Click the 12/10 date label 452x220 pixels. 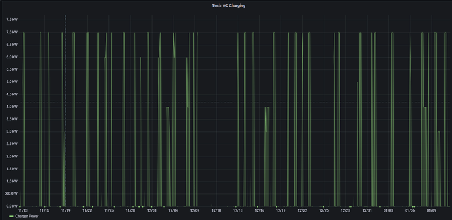click(x=216, y=210)
